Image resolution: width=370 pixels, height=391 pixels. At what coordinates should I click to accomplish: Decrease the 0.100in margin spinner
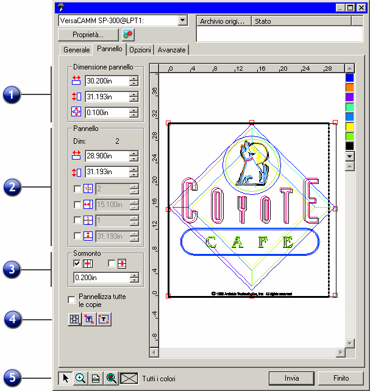(x=133, y=114)
